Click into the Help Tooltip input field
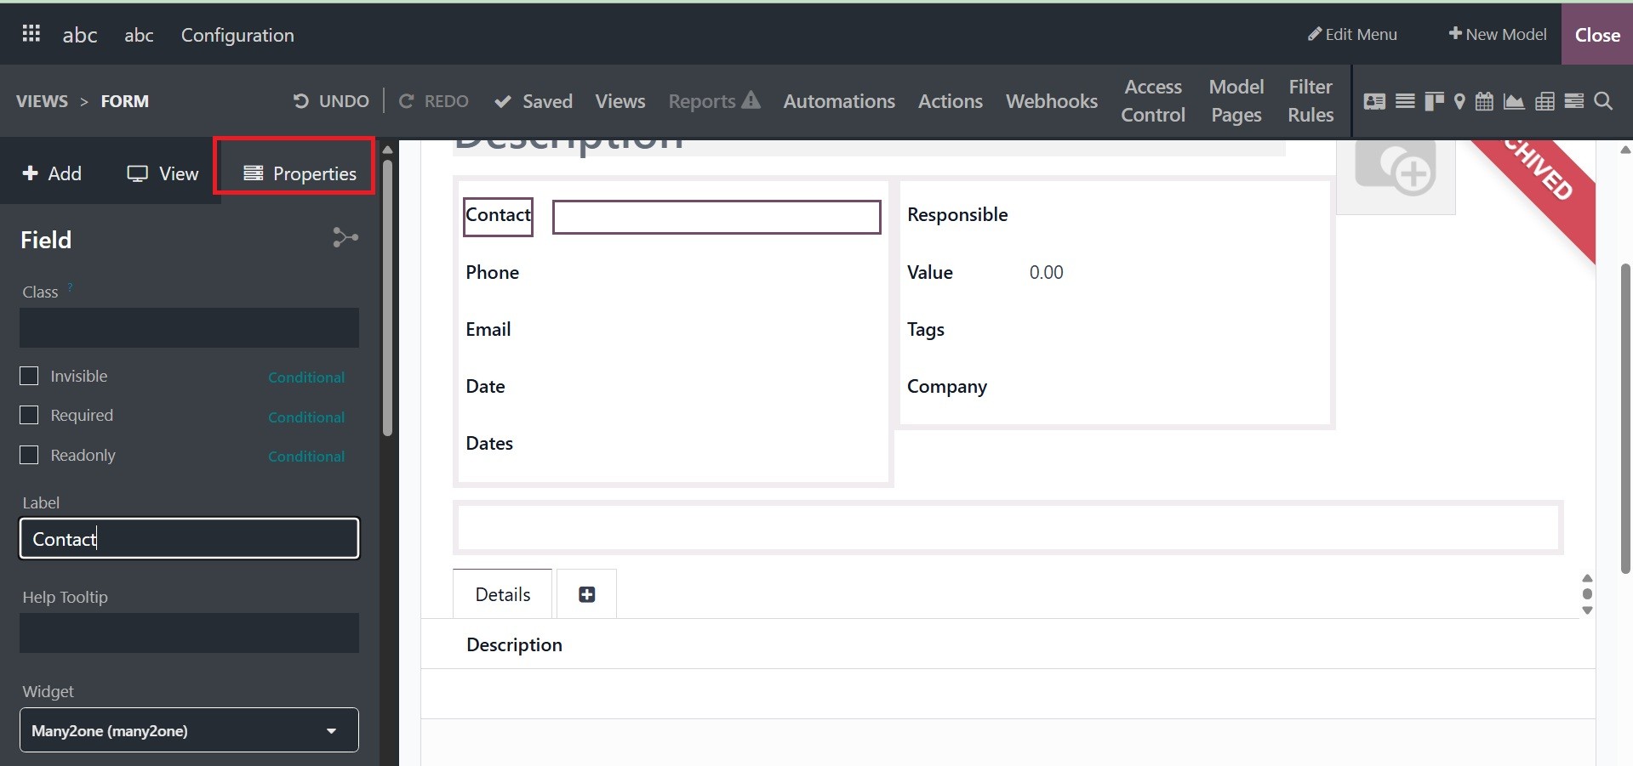Screen dimensions: 1633x766 click(189, 633)
